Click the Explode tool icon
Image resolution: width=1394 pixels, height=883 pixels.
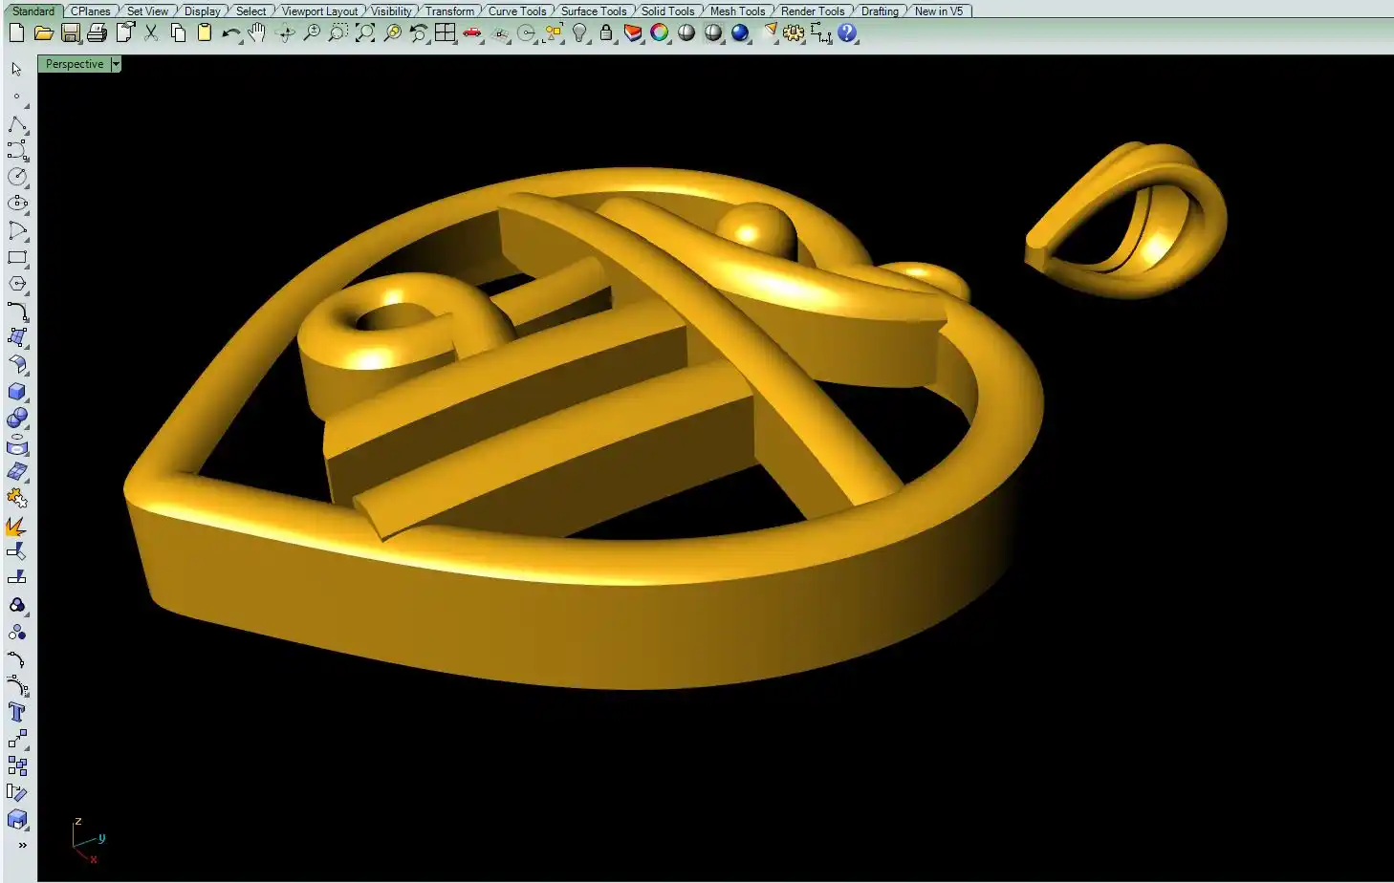(16, 527)
